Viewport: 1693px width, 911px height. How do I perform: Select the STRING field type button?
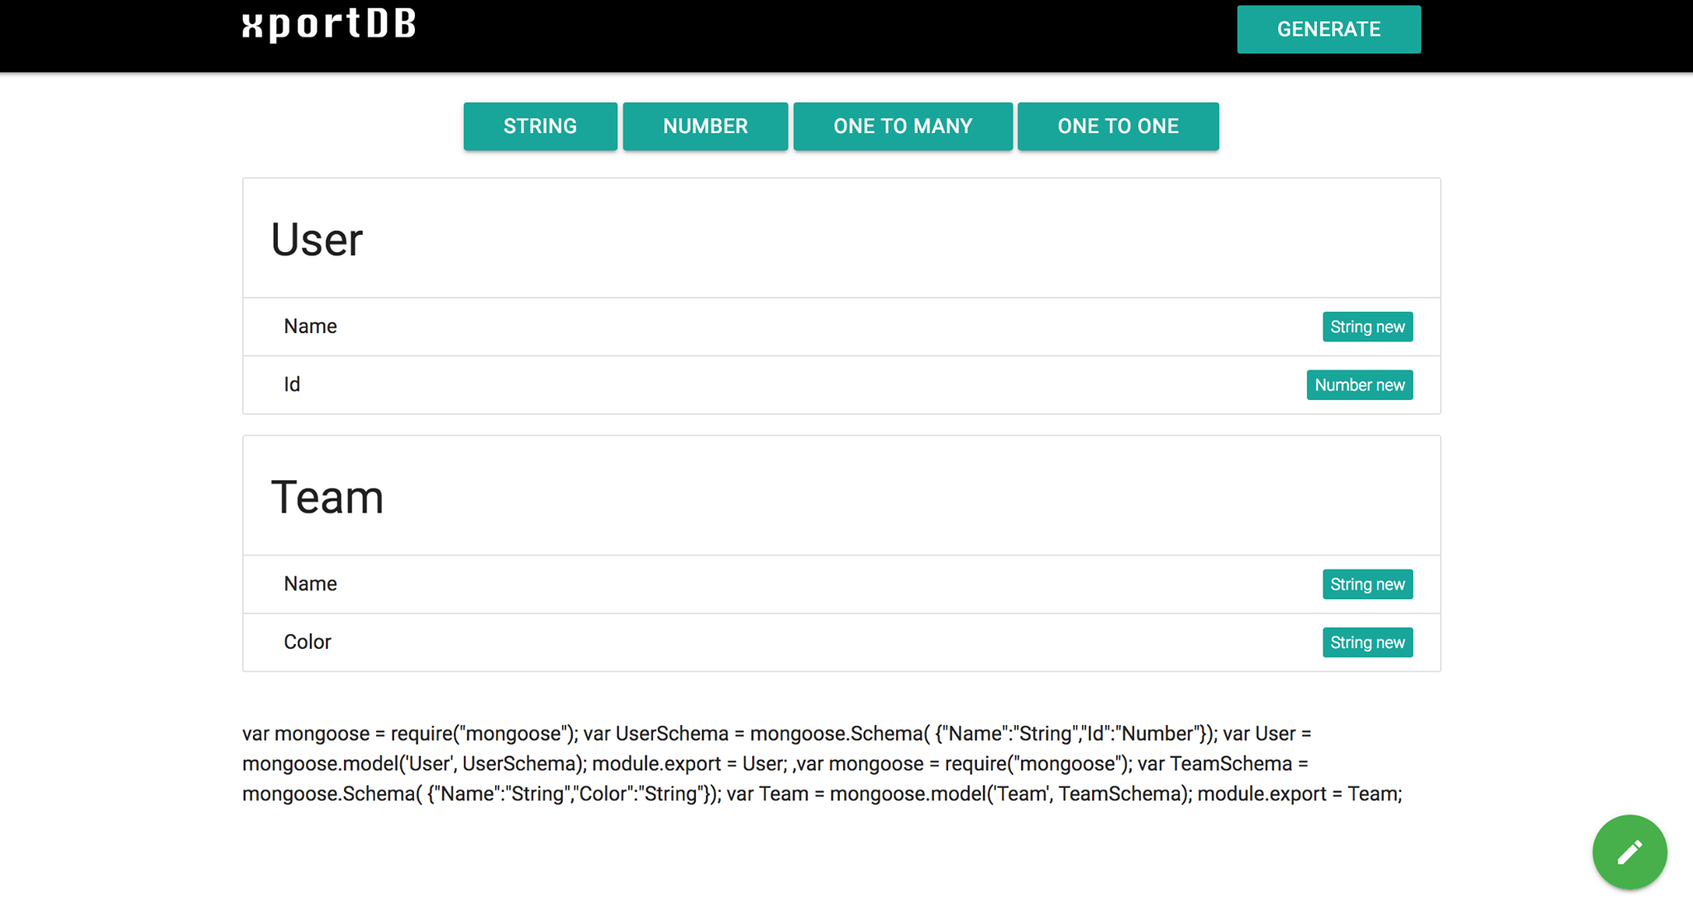[540, 126]
